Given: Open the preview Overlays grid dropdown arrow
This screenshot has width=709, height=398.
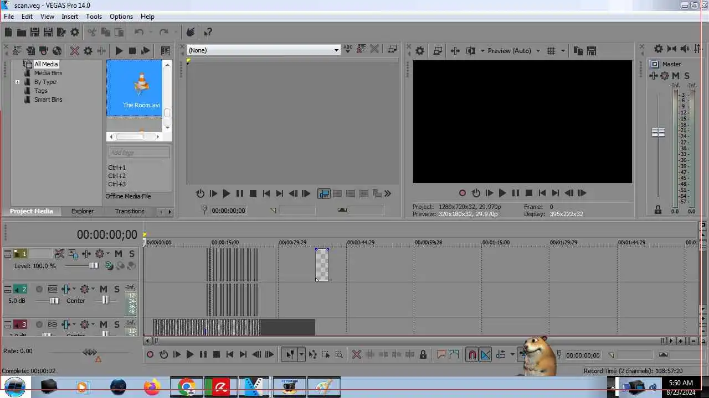Looking at the screenshot, I should point(563,50).
